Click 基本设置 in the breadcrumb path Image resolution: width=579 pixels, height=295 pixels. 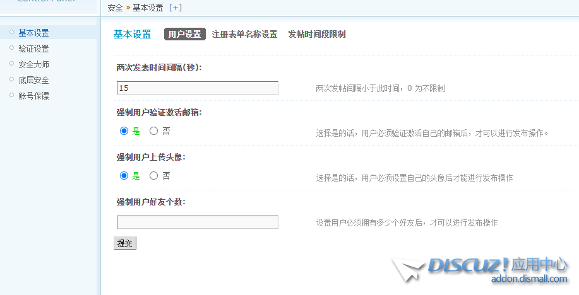click(x=148, y=8)
